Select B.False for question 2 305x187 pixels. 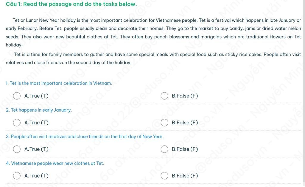164,123
